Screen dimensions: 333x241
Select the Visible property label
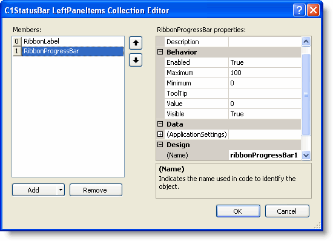coord(196,114)
